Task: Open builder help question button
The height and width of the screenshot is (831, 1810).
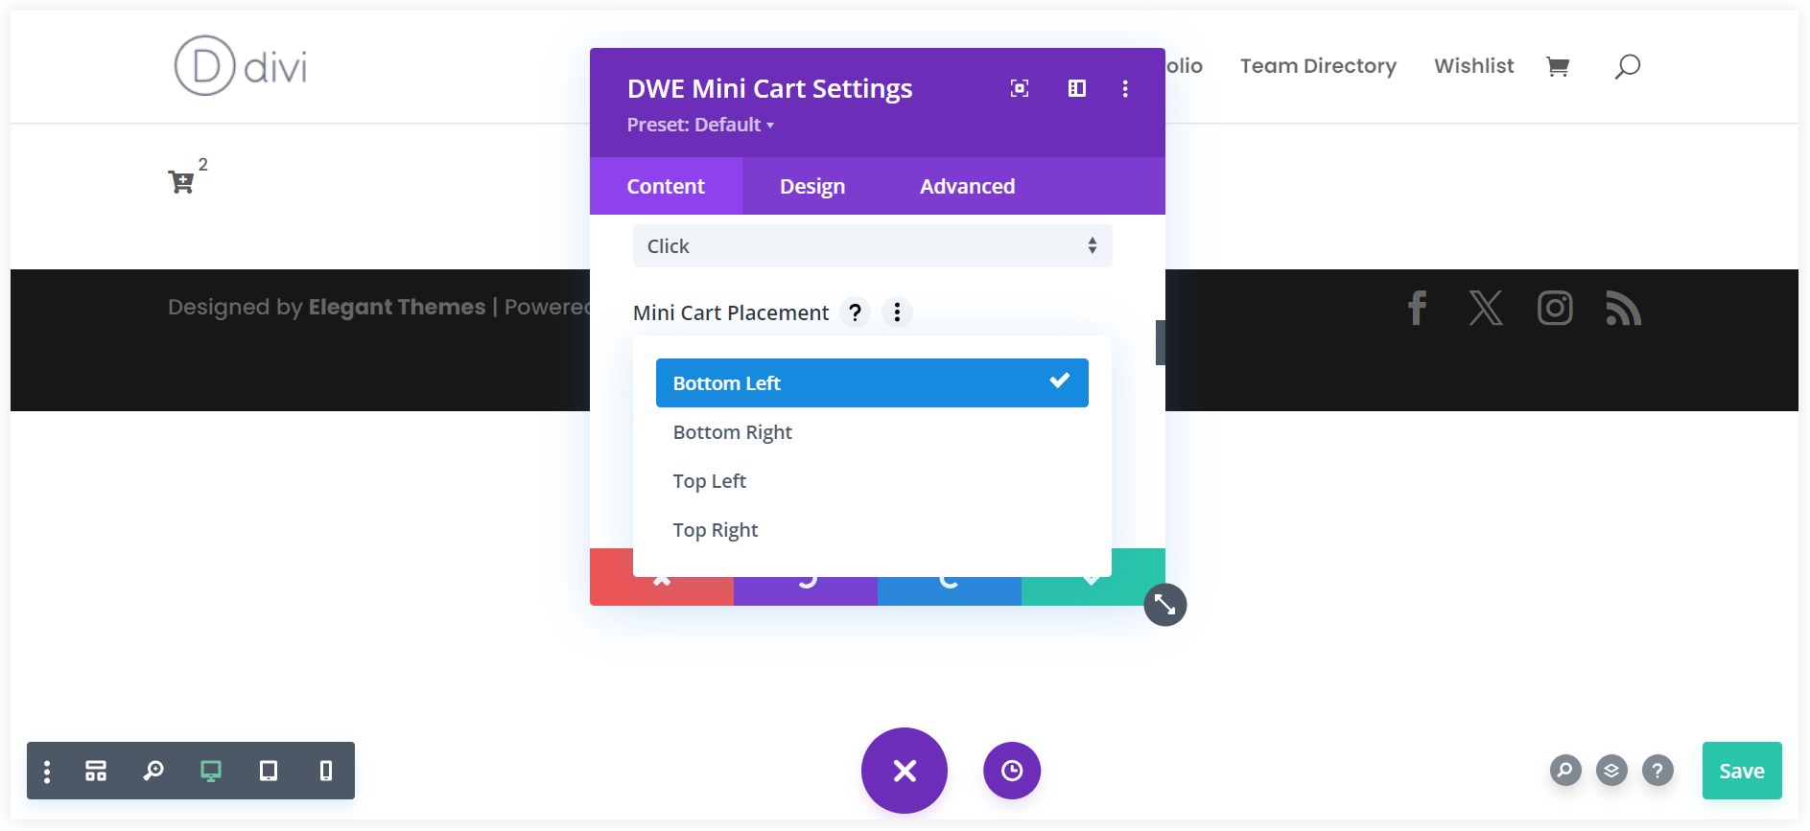Action: click(x=1657, y=770)
